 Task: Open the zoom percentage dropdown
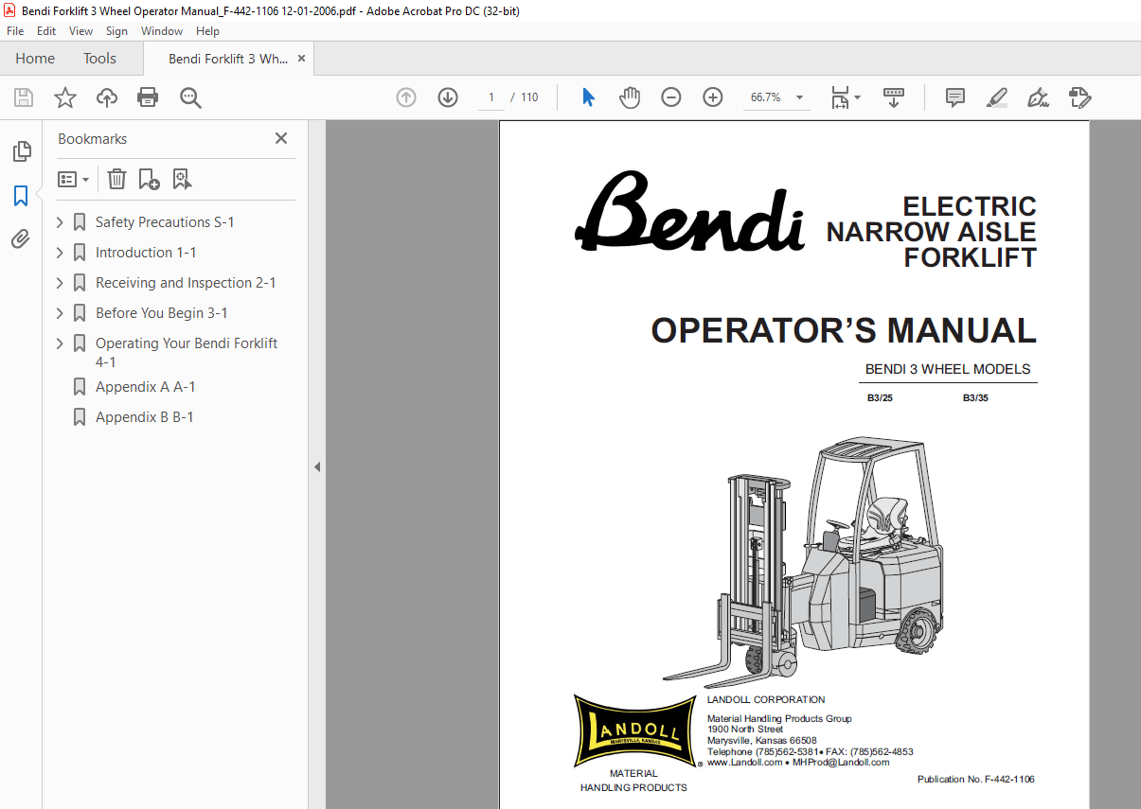coord(798,97)
